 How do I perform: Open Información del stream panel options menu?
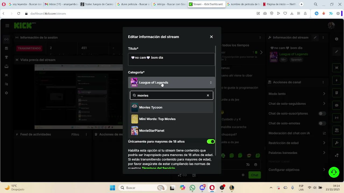[323, 38]
